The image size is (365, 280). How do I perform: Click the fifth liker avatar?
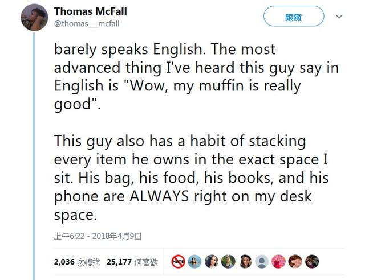245,261
